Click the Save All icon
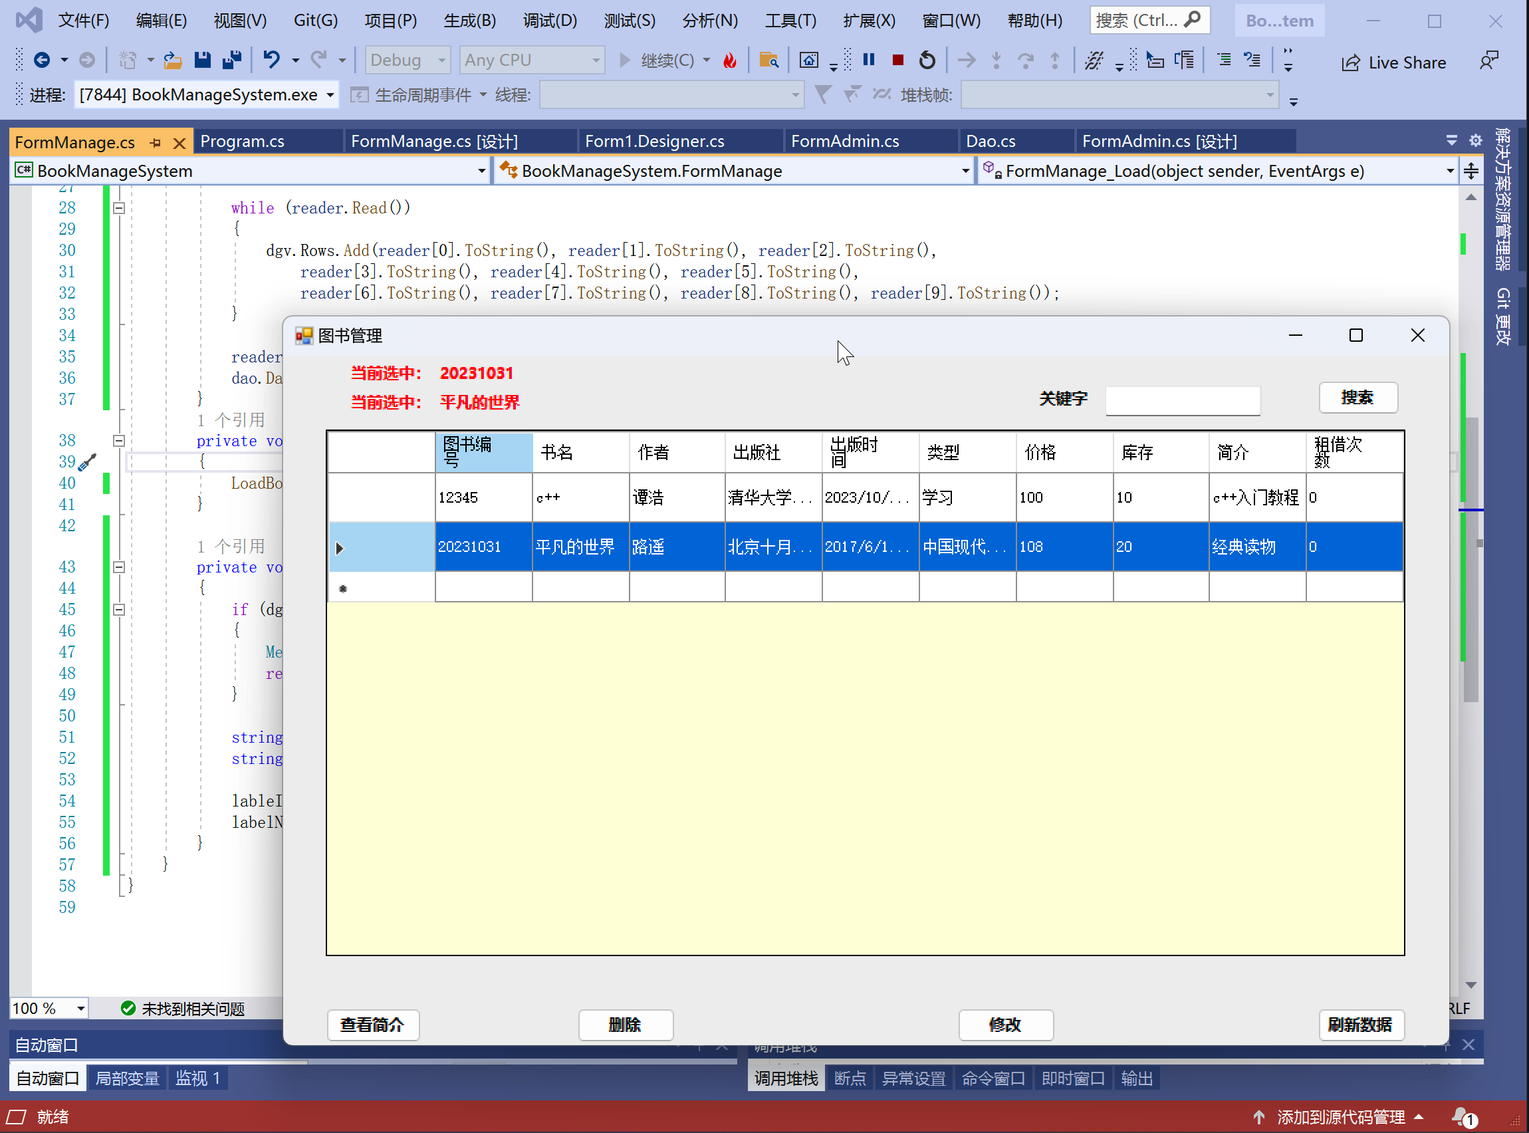The height and width of the screenshot is (1133, 1529). (232, 61)
